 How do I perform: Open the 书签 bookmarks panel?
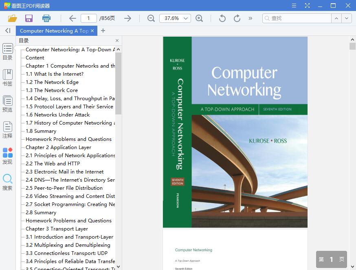coord(7,78)
